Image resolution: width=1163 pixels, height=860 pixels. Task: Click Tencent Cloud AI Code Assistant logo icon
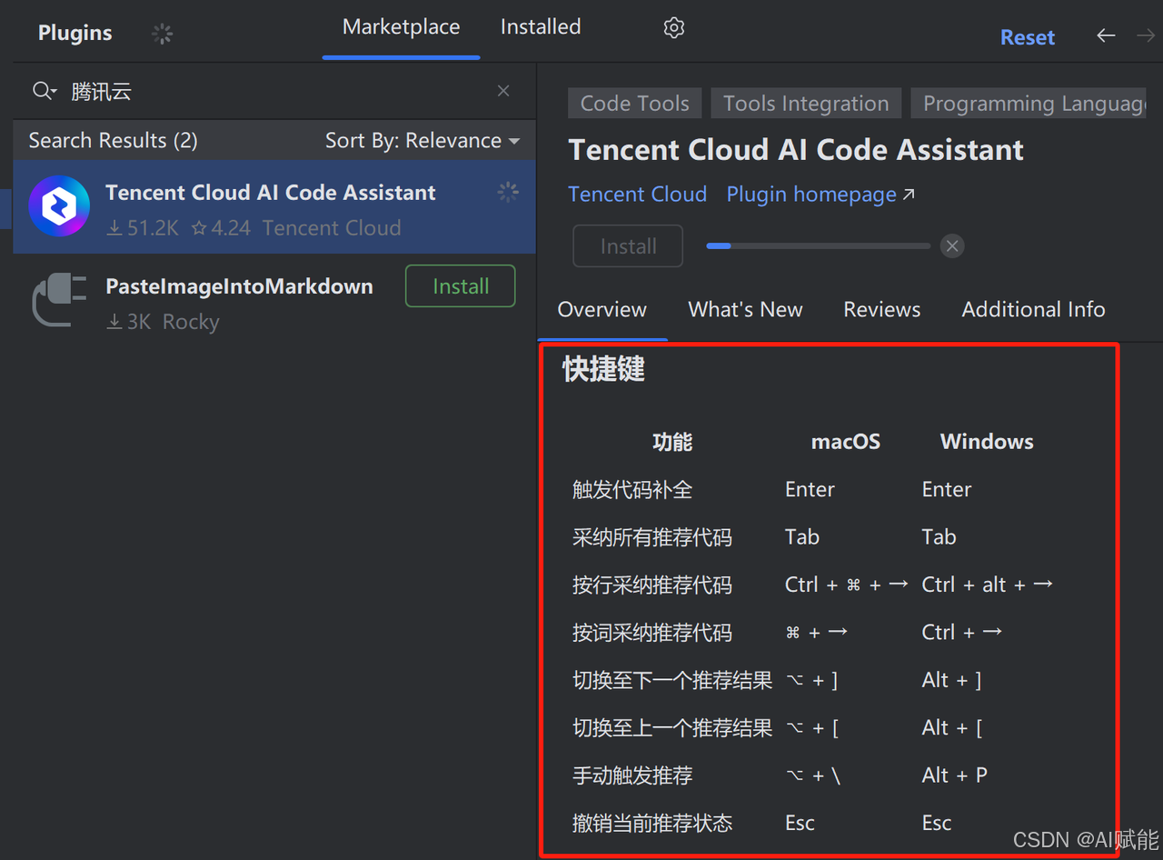59,206
